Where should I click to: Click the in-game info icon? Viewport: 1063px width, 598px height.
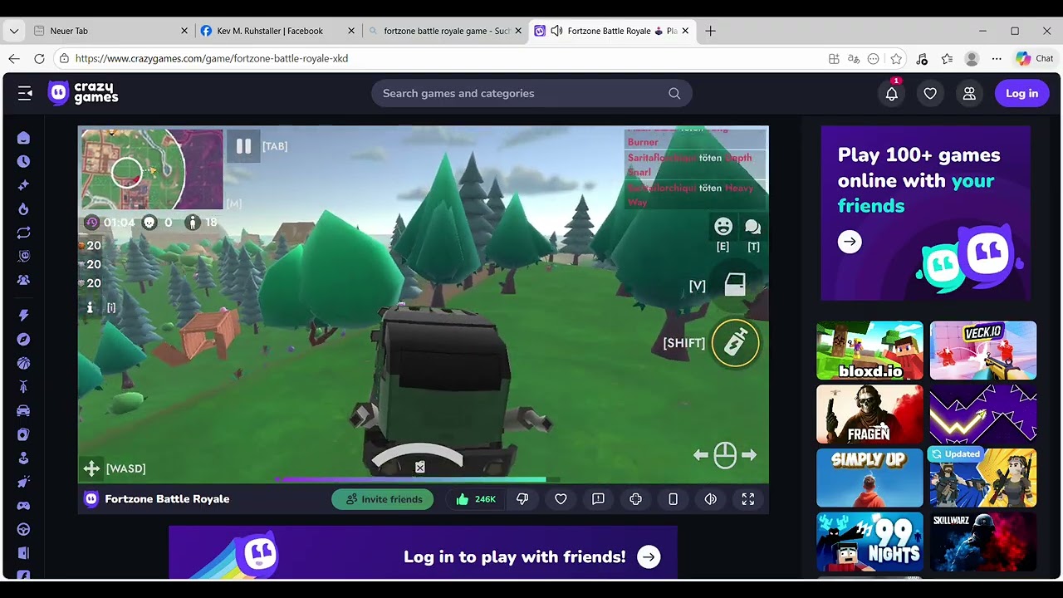(90, 307)
